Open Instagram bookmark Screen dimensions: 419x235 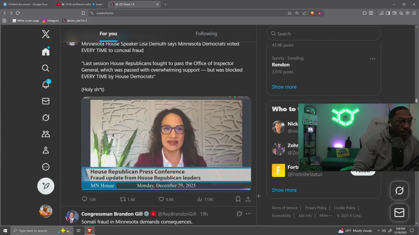coord(51,21)
